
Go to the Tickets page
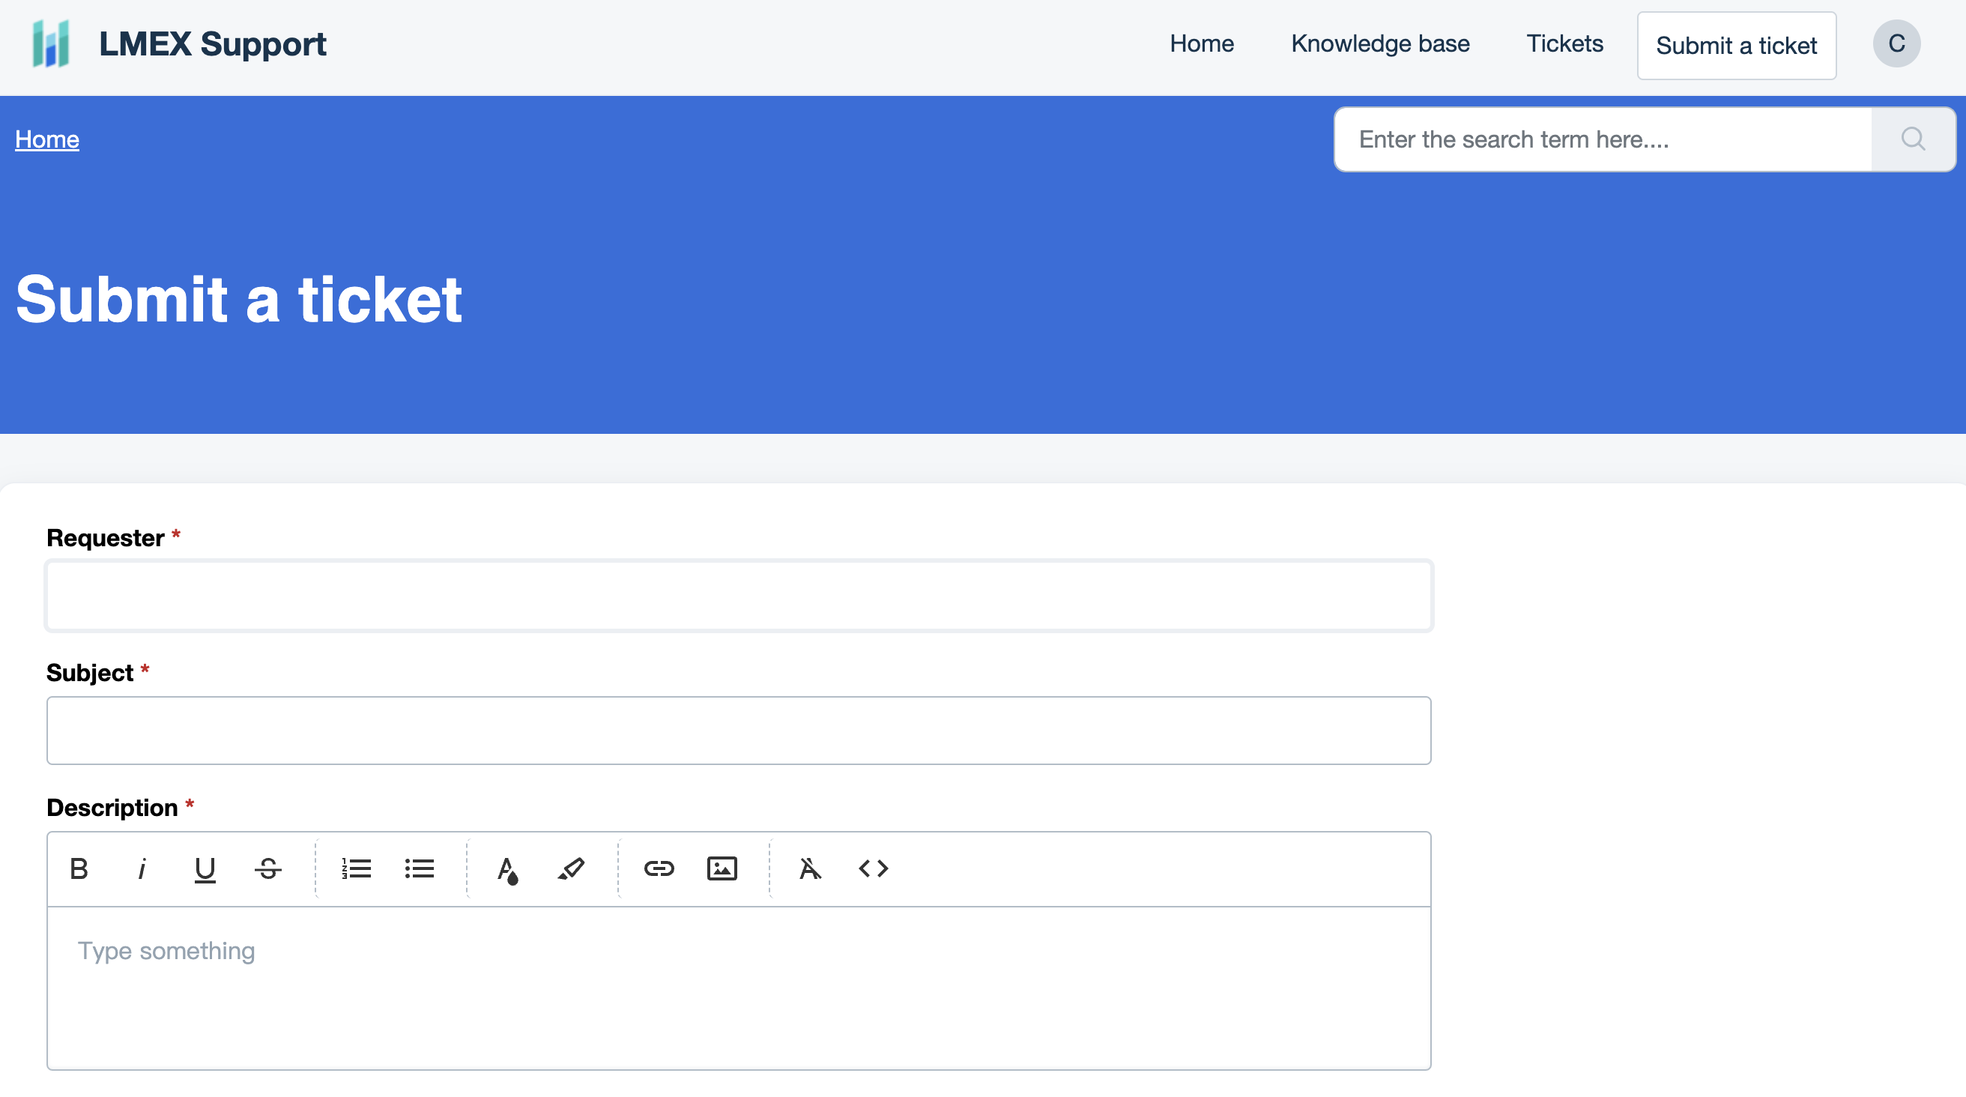pos(1564,43)
